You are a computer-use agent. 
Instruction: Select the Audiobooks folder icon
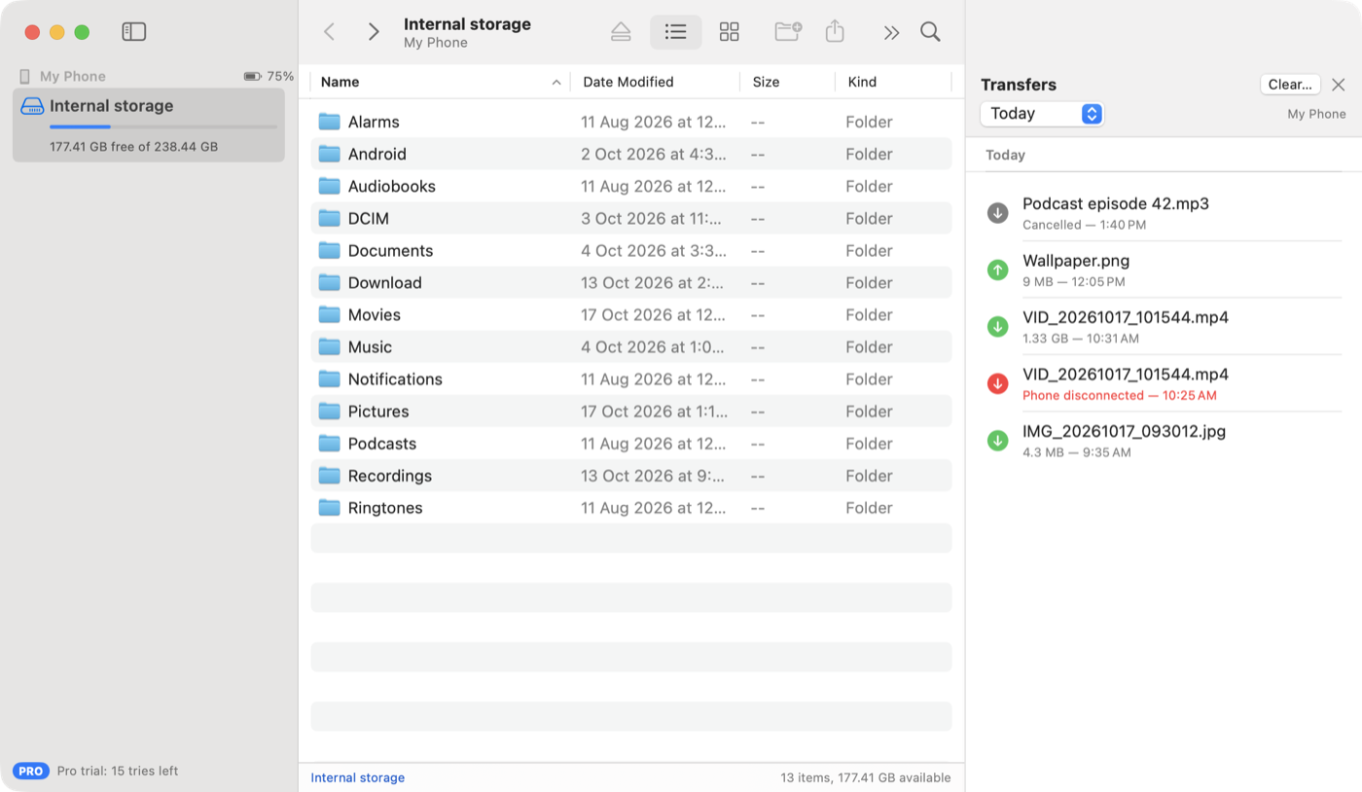[x=330, y=186]
